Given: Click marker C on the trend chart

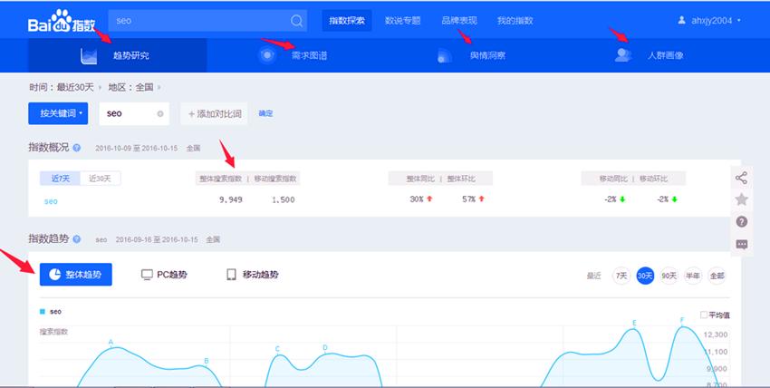Looking at the screenshot, I should [x=277, y=349].
